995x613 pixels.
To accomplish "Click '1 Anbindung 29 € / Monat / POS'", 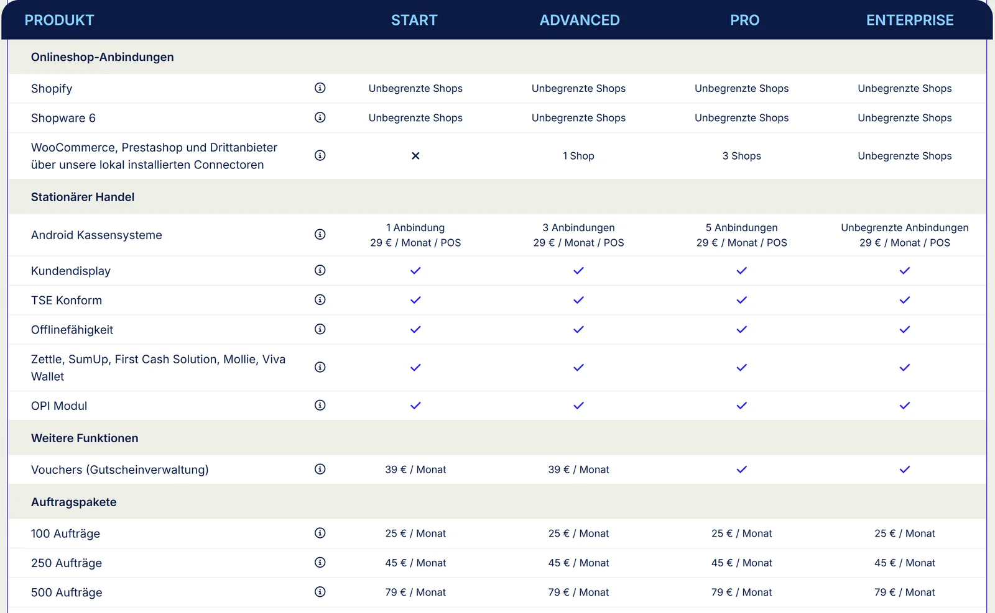I will click(x=415, y=235).
